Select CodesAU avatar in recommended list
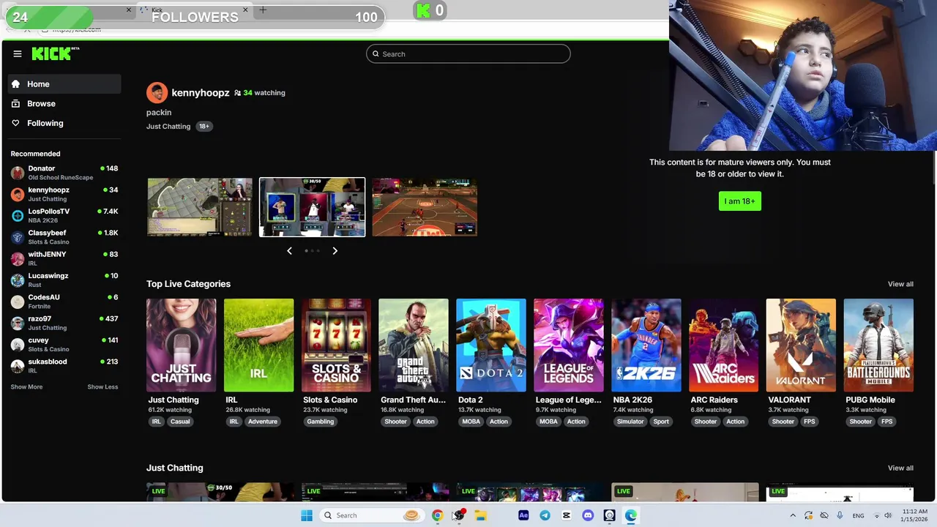937x527 pixels. pos(18,302)
